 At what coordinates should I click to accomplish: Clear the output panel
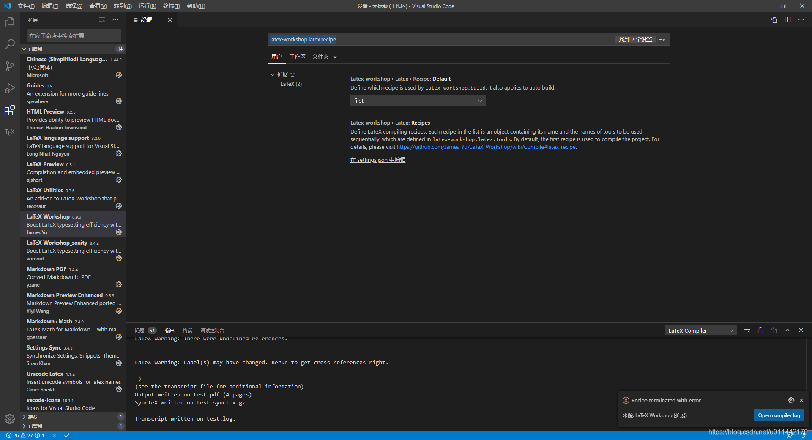(747, 331)
